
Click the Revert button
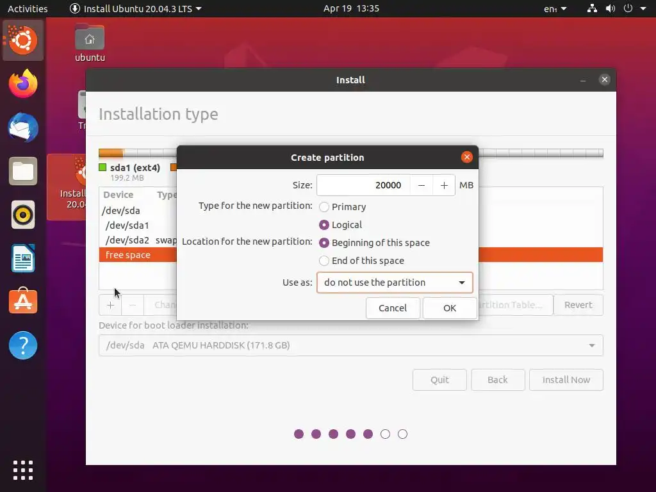(x=578, y=305)
